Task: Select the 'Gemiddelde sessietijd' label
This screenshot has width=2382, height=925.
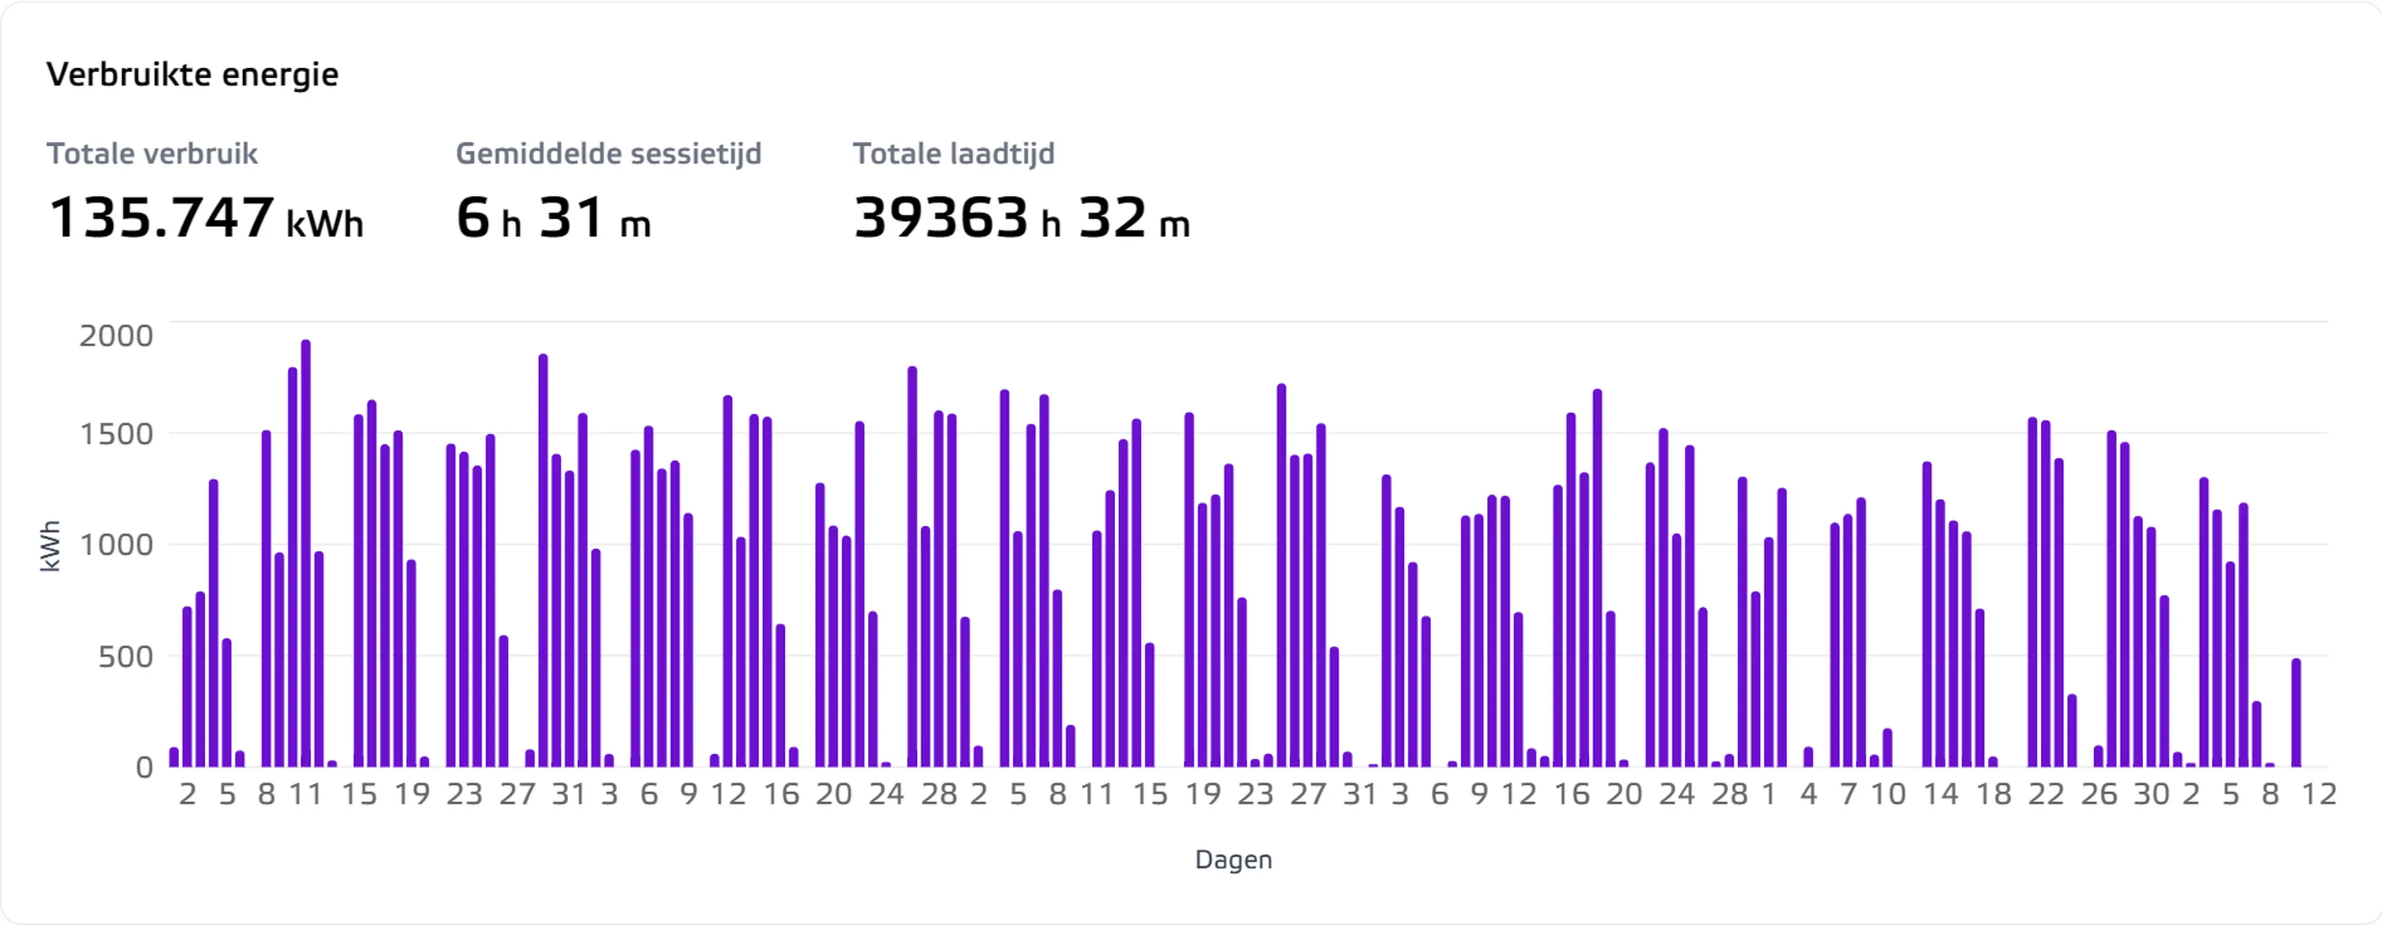Action: tap(609, 154)
